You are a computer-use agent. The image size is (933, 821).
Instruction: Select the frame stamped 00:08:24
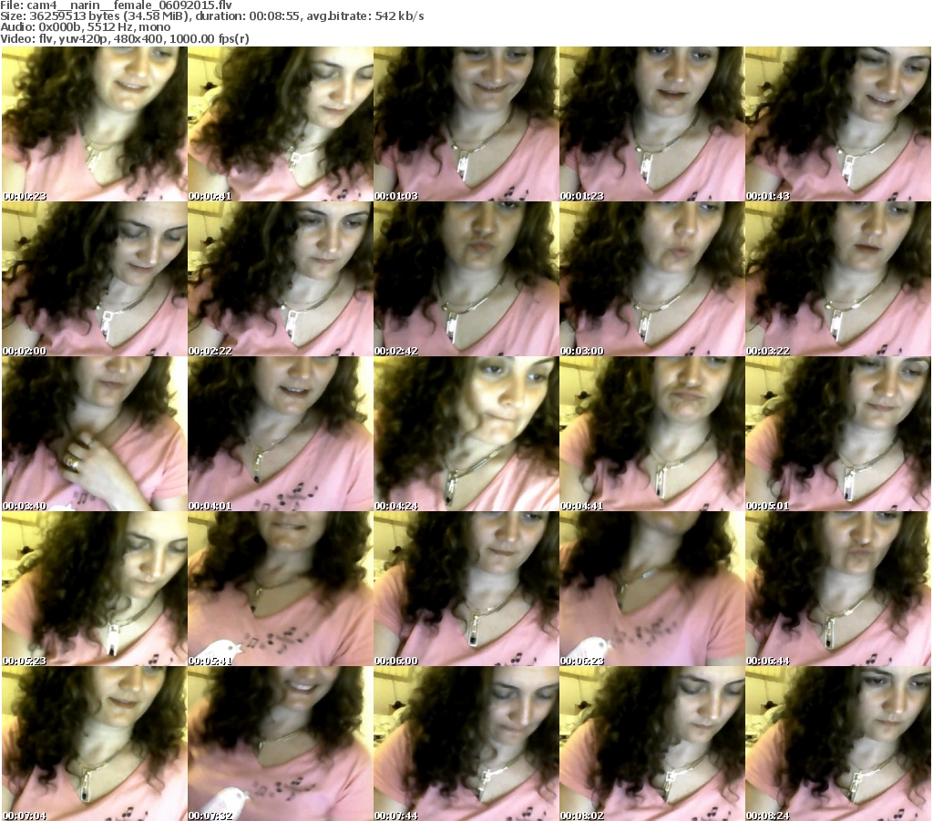pos(838,744)
